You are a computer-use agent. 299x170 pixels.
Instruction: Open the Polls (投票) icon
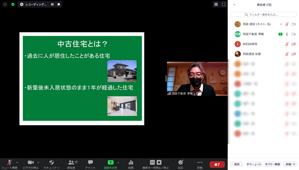click(131, 164)
